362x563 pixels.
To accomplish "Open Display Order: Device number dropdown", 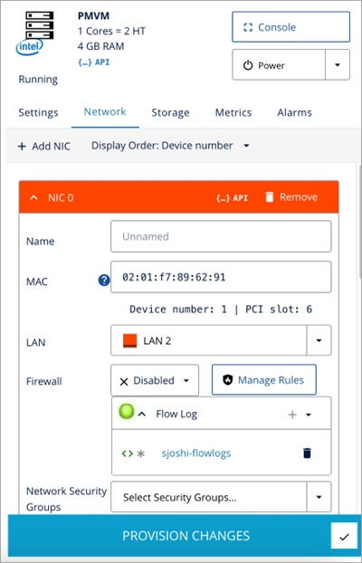I will tap(170, 146).
